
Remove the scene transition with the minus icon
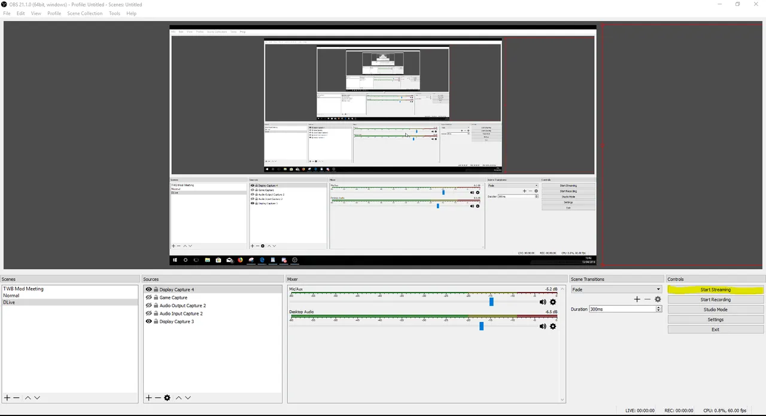tap(648, 299)
